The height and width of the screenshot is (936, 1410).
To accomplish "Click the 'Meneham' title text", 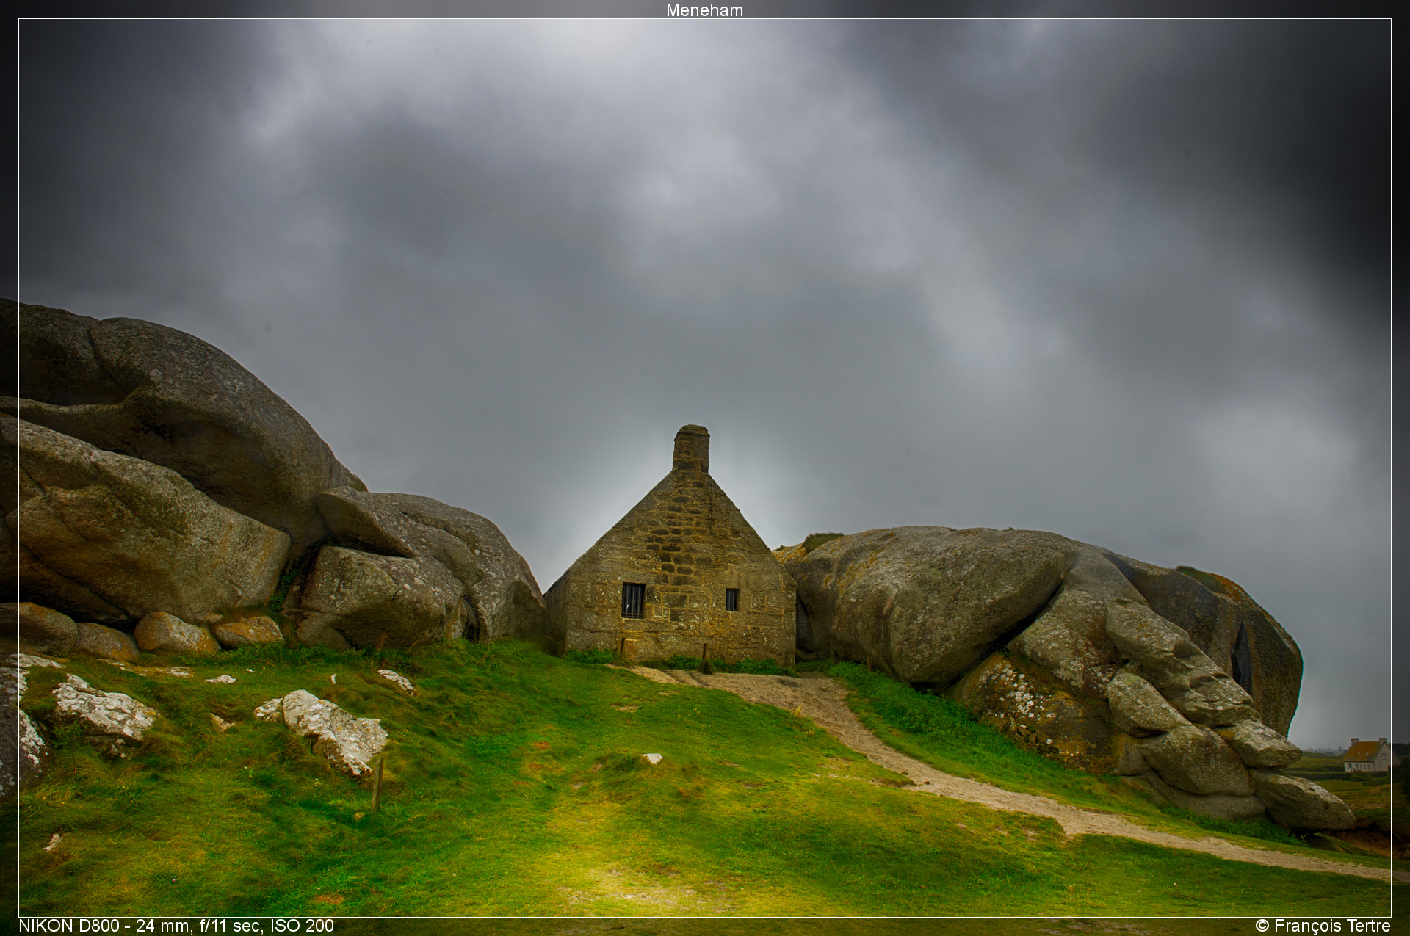I will 704,10.
